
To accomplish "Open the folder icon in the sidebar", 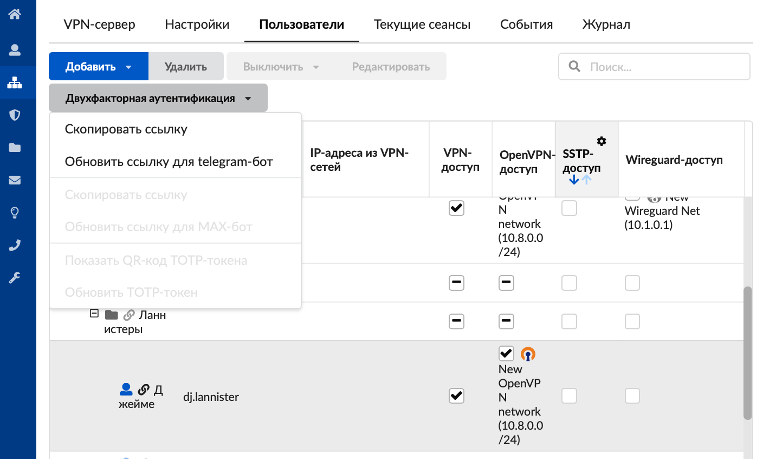I will pos(15,148).
